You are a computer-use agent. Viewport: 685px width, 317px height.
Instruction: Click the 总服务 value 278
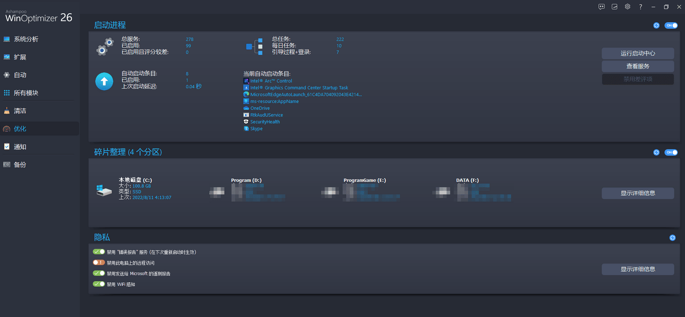[190, 39]
